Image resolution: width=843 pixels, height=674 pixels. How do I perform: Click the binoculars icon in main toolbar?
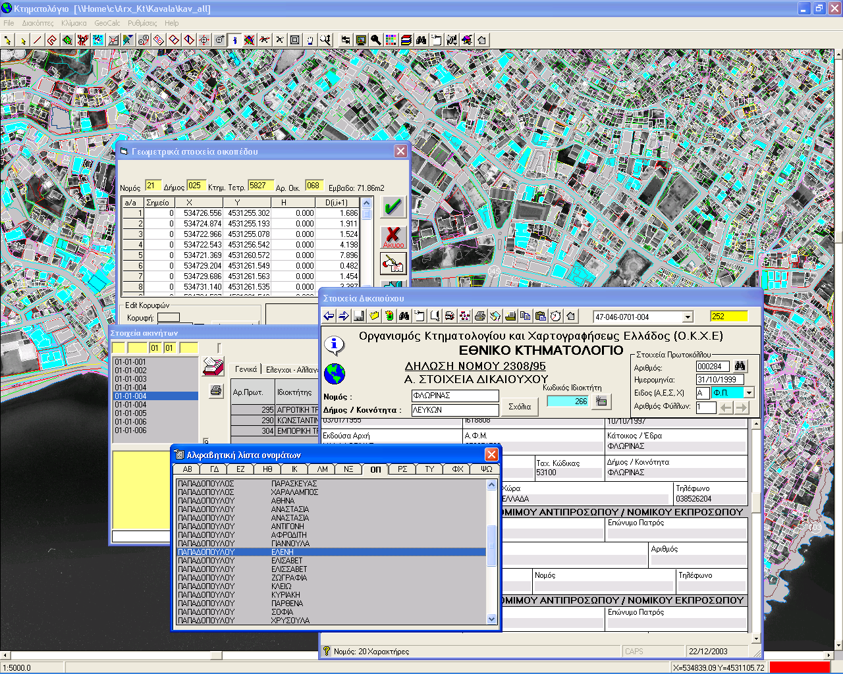(421, 40)
